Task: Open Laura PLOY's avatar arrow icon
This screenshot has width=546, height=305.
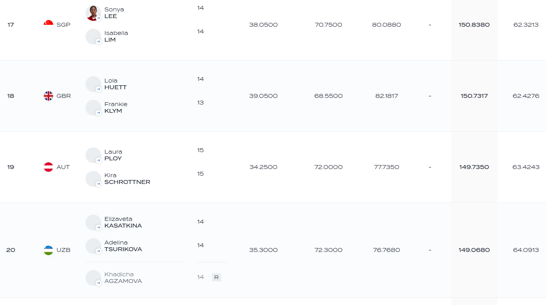Action: pyautogui.click(x=98, y=160)
